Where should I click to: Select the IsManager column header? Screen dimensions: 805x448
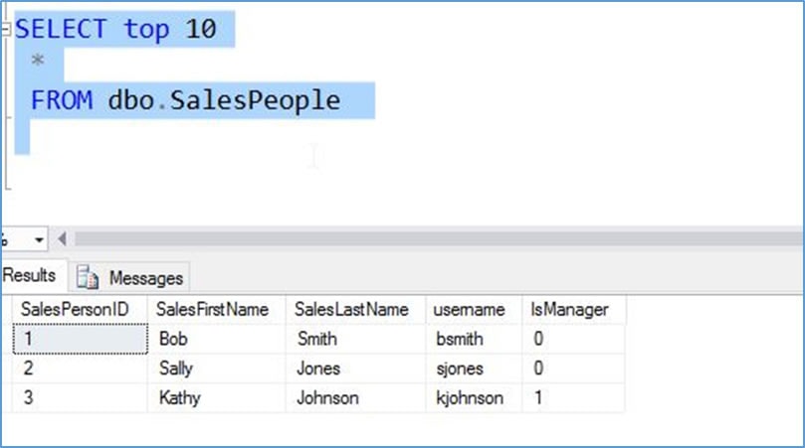570,310
